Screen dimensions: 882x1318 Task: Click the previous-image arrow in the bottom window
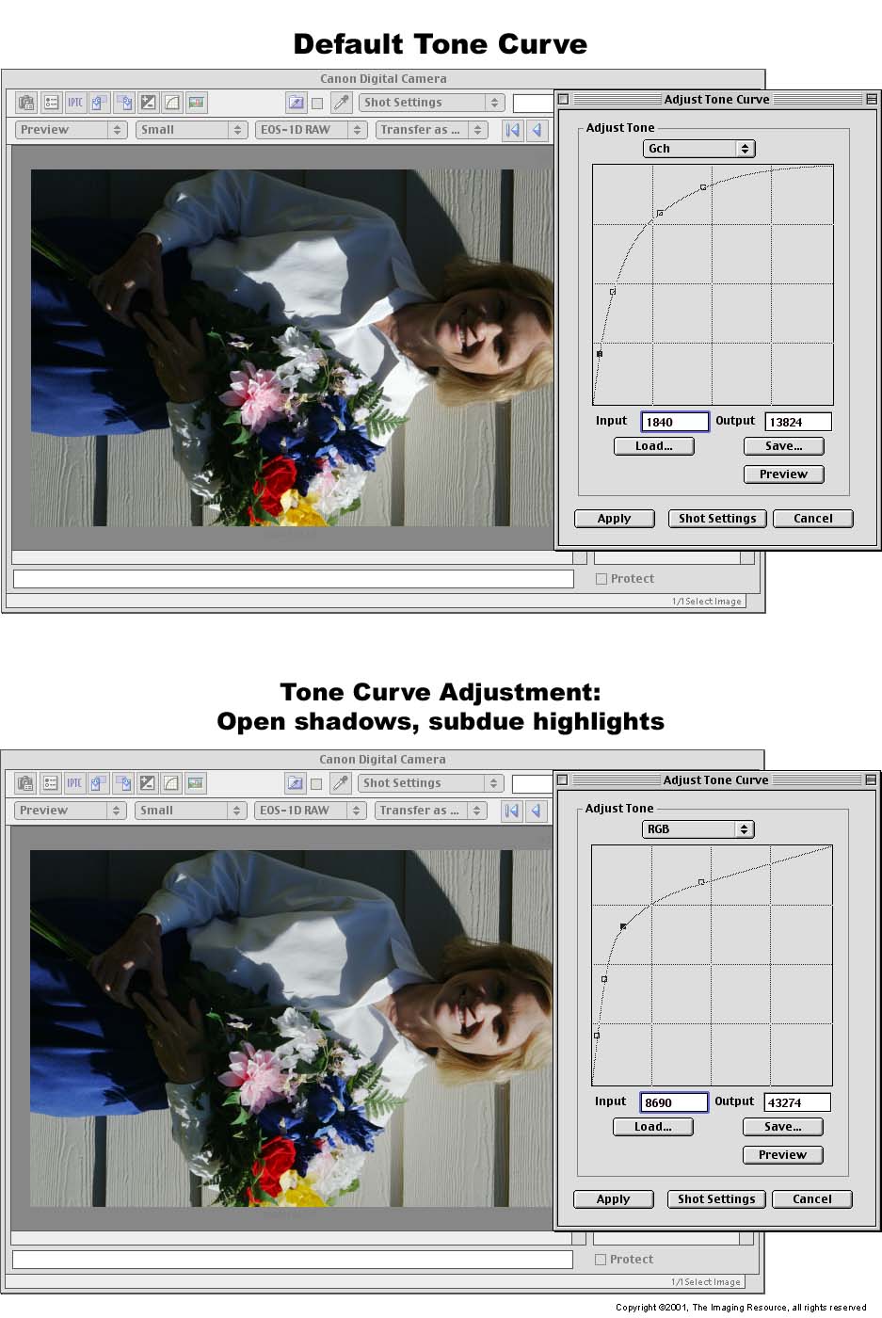point(536,811)
